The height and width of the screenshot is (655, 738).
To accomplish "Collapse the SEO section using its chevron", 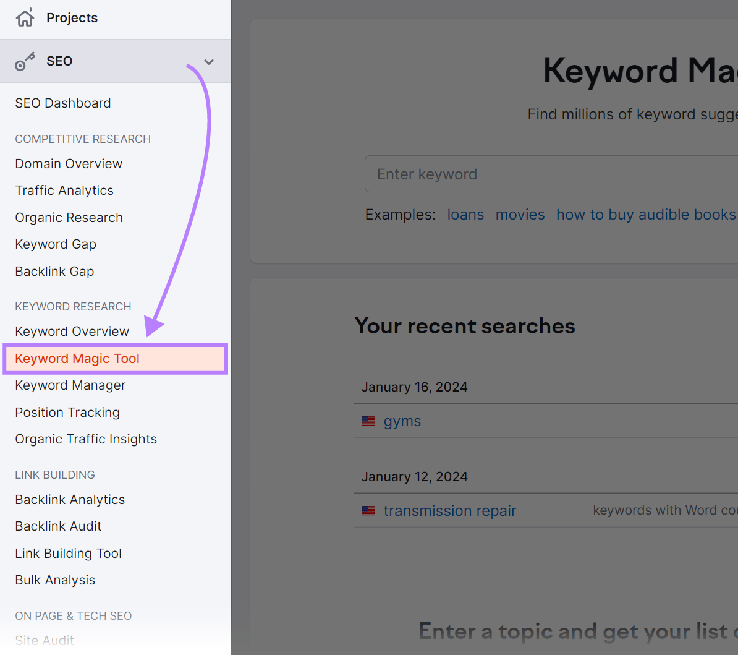I will tap(208, 61).
